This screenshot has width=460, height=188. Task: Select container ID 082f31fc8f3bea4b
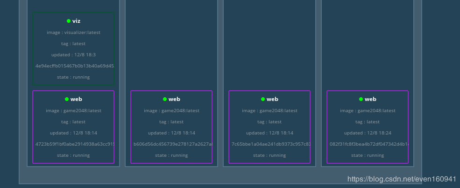[x=369, y=144]
